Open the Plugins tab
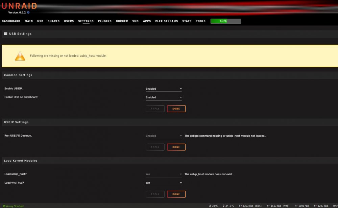338x208 pixels. pos(104,21)
